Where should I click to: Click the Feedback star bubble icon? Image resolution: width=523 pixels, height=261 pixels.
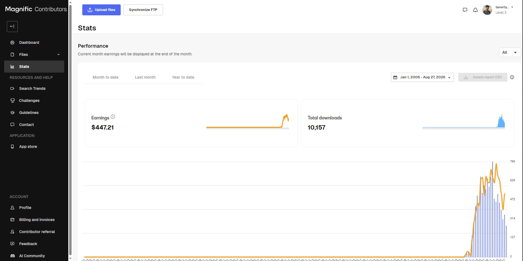[x=12, y=244]
